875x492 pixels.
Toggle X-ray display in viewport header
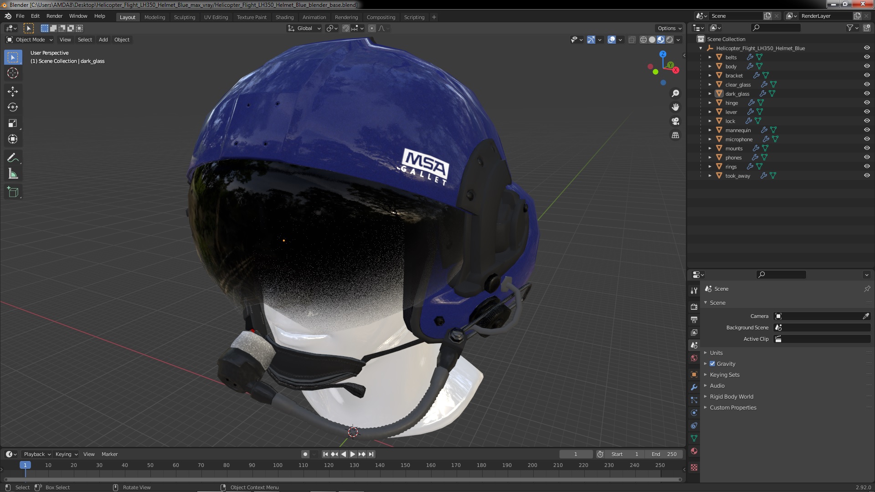(632, 40)
